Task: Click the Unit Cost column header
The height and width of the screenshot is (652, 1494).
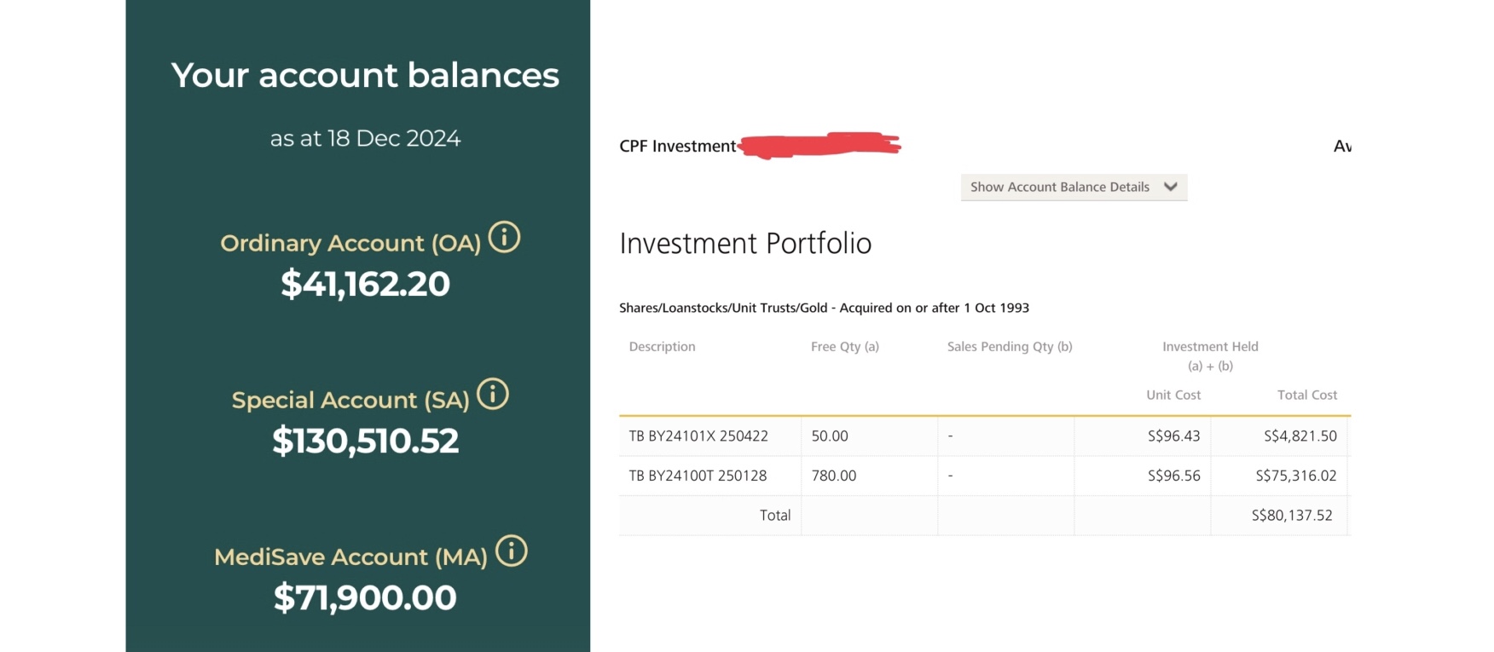Action: pos(1173,395)
